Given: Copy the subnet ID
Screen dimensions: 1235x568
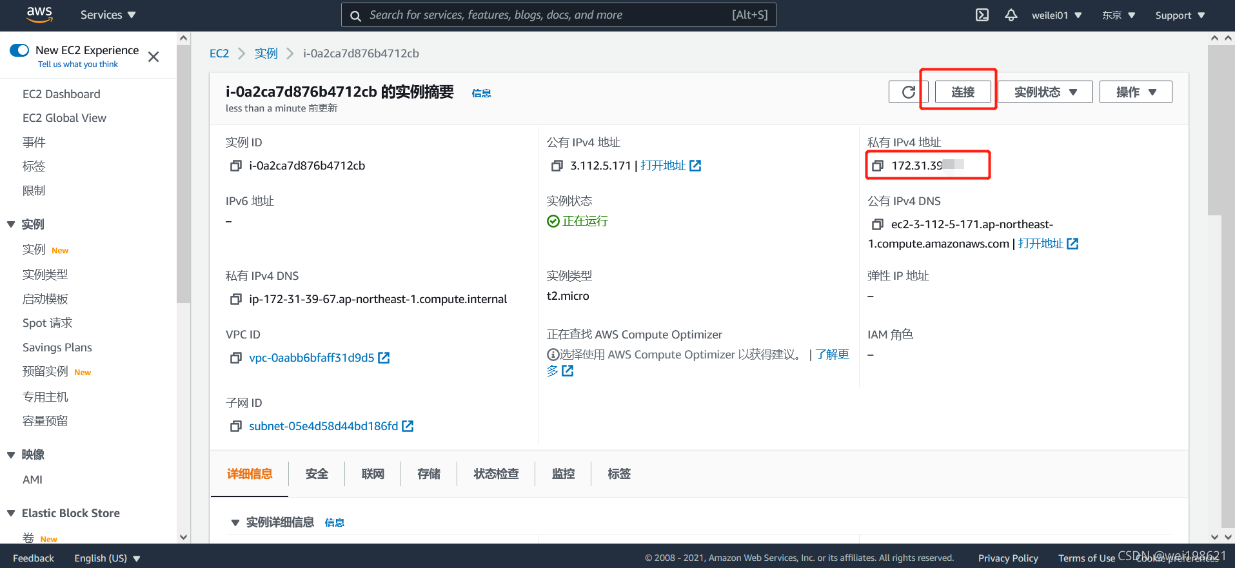Looking at the screenshot, I should (x=236, y=427).
